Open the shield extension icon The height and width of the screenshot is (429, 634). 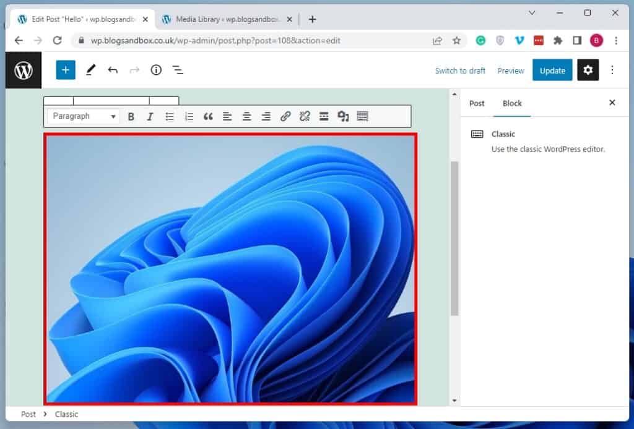[x=500, y=40]
